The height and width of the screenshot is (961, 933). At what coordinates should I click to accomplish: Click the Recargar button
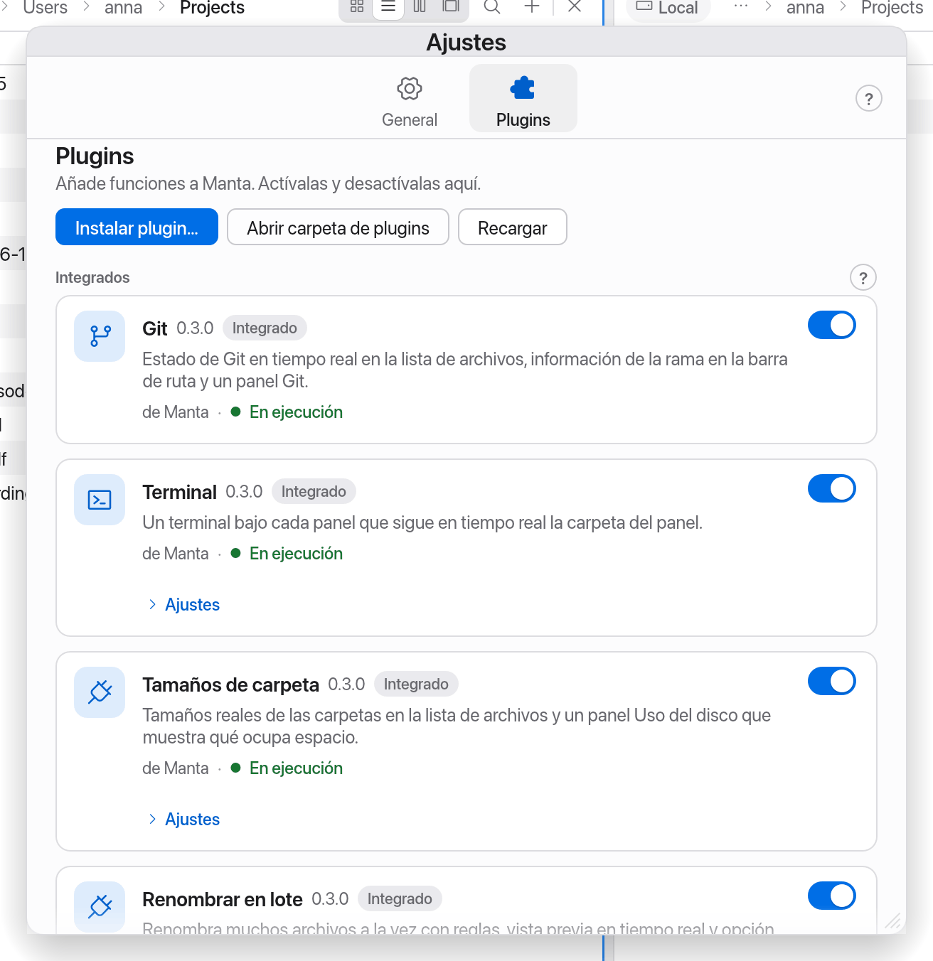[x=513, y=227]
